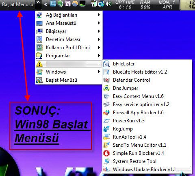Click the Easy Context Menu icon

coord(106,96)
